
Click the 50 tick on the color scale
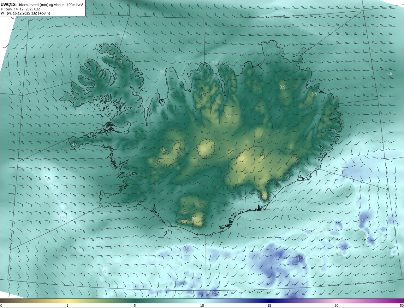coord(401,305)
